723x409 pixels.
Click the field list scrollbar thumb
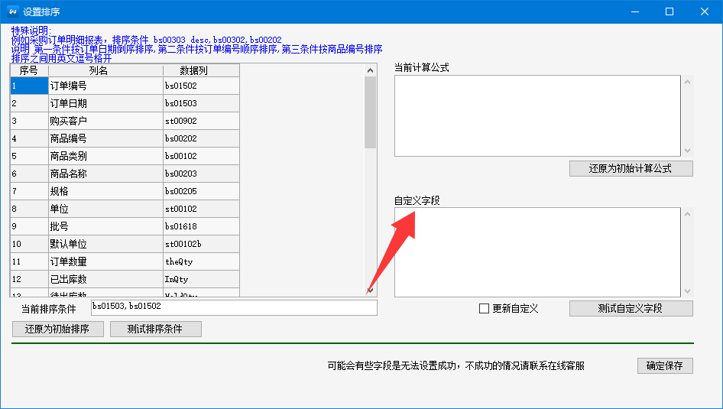(371, 112)
